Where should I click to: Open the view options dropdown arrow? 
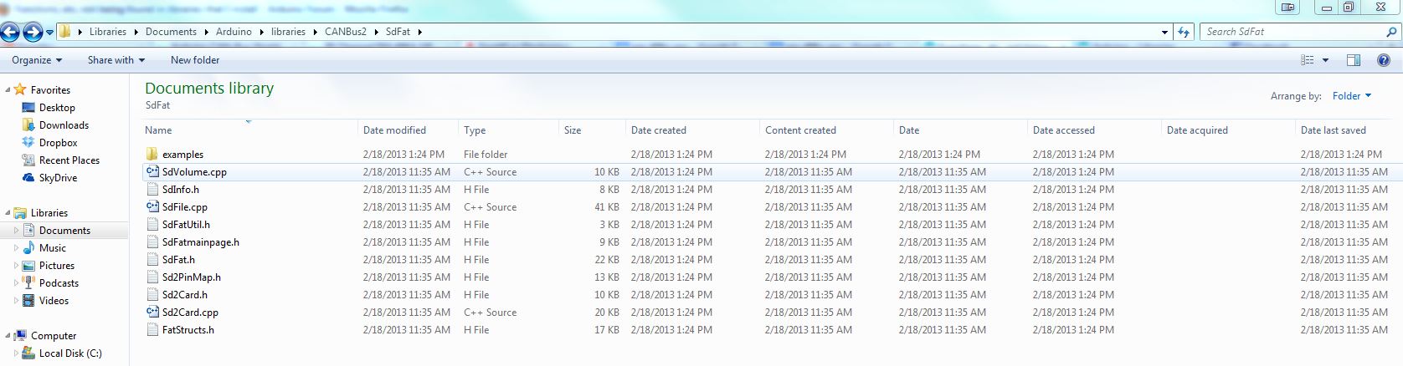tap(1325, 60)
